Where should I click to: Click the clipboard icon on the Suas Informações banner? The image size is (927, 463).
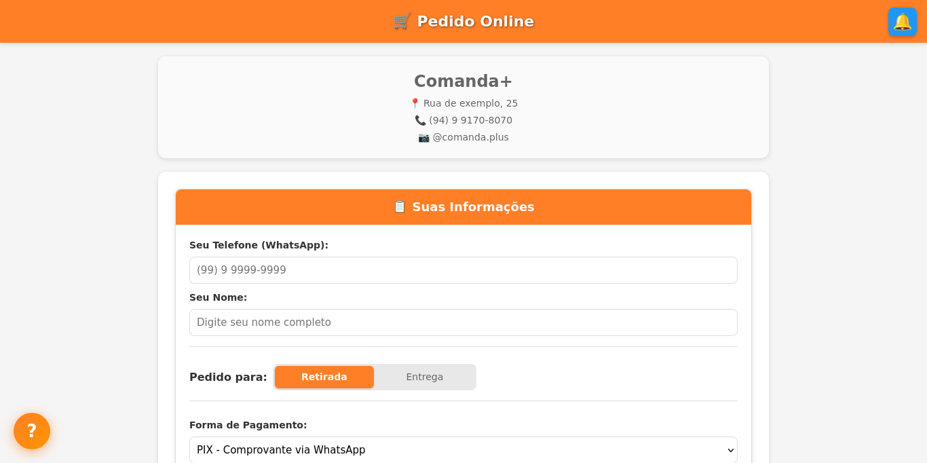point(399,207)
